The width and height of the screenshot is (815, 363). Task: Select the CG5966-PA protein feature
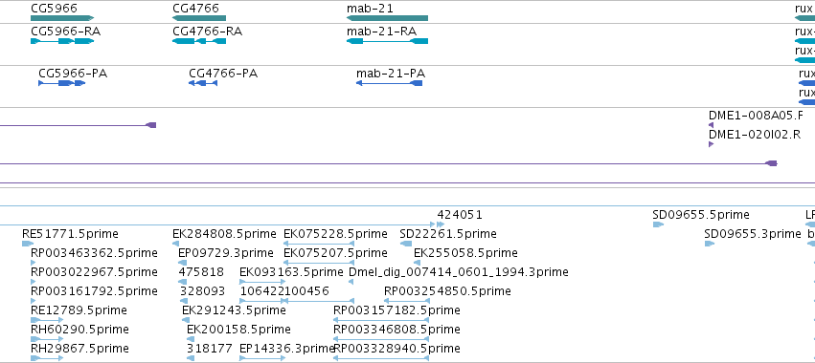pos(62,83)
